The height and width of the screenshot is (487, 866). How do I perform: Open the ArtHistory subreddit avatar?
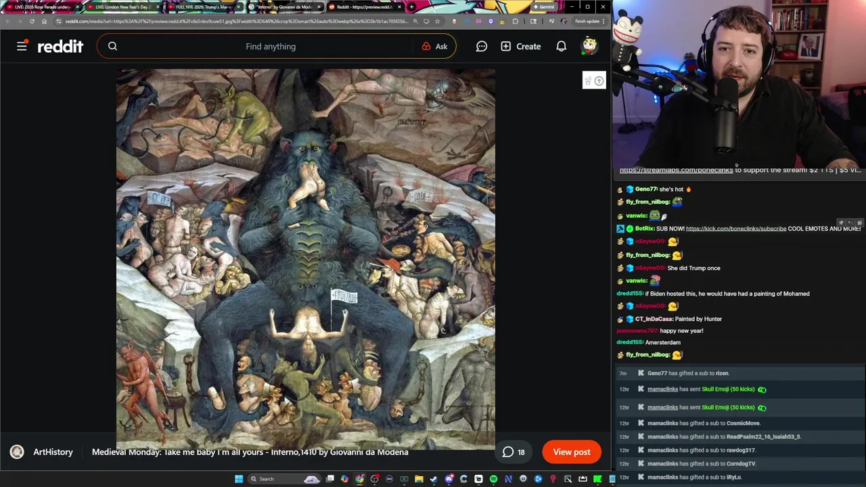click(17, 452)
